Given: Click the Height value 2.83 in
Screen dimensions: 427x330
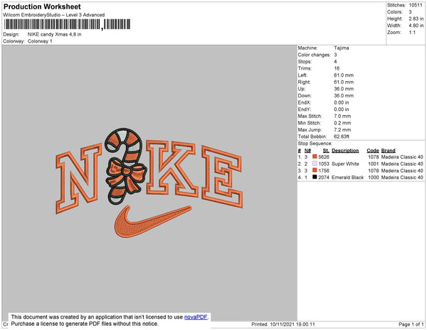Looking at the screenshot, I should [416, 18].
